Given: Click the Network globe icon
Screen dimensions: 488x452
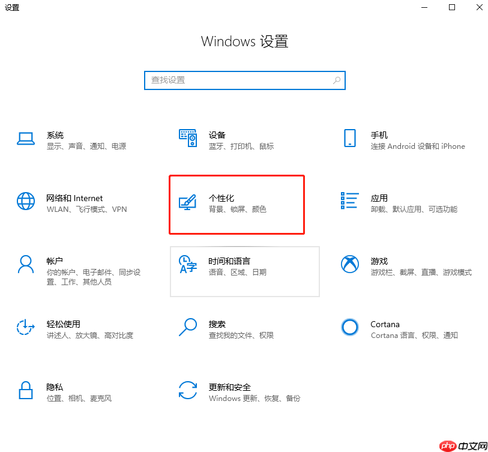Looking at the screenshot, I should 26,201.
